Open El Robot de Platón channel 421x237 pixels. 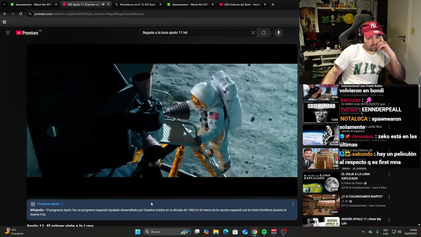click(x=352, y=183)
